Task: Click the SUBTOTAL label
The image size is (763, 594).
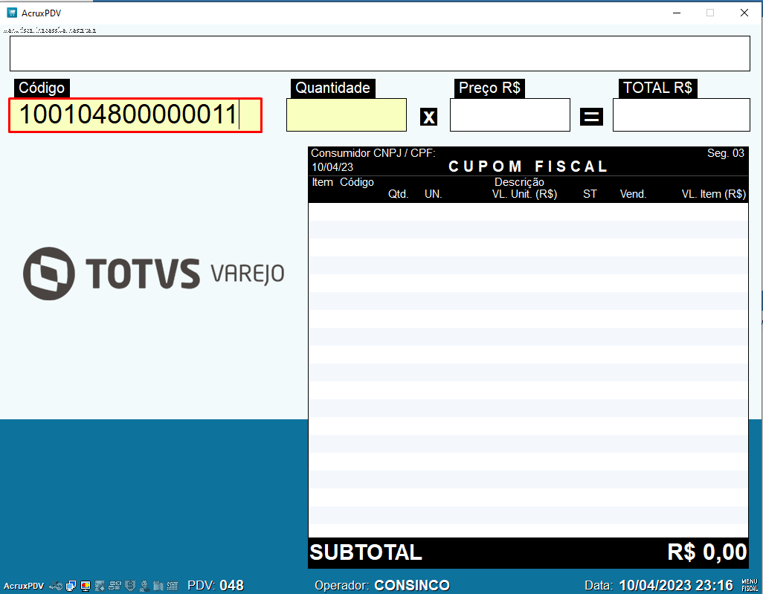Action: coord(366,552)
